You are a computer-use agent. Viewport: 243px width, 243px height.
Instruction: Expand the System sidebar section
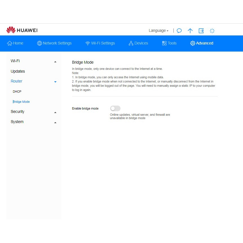click(x=34, y=122)
